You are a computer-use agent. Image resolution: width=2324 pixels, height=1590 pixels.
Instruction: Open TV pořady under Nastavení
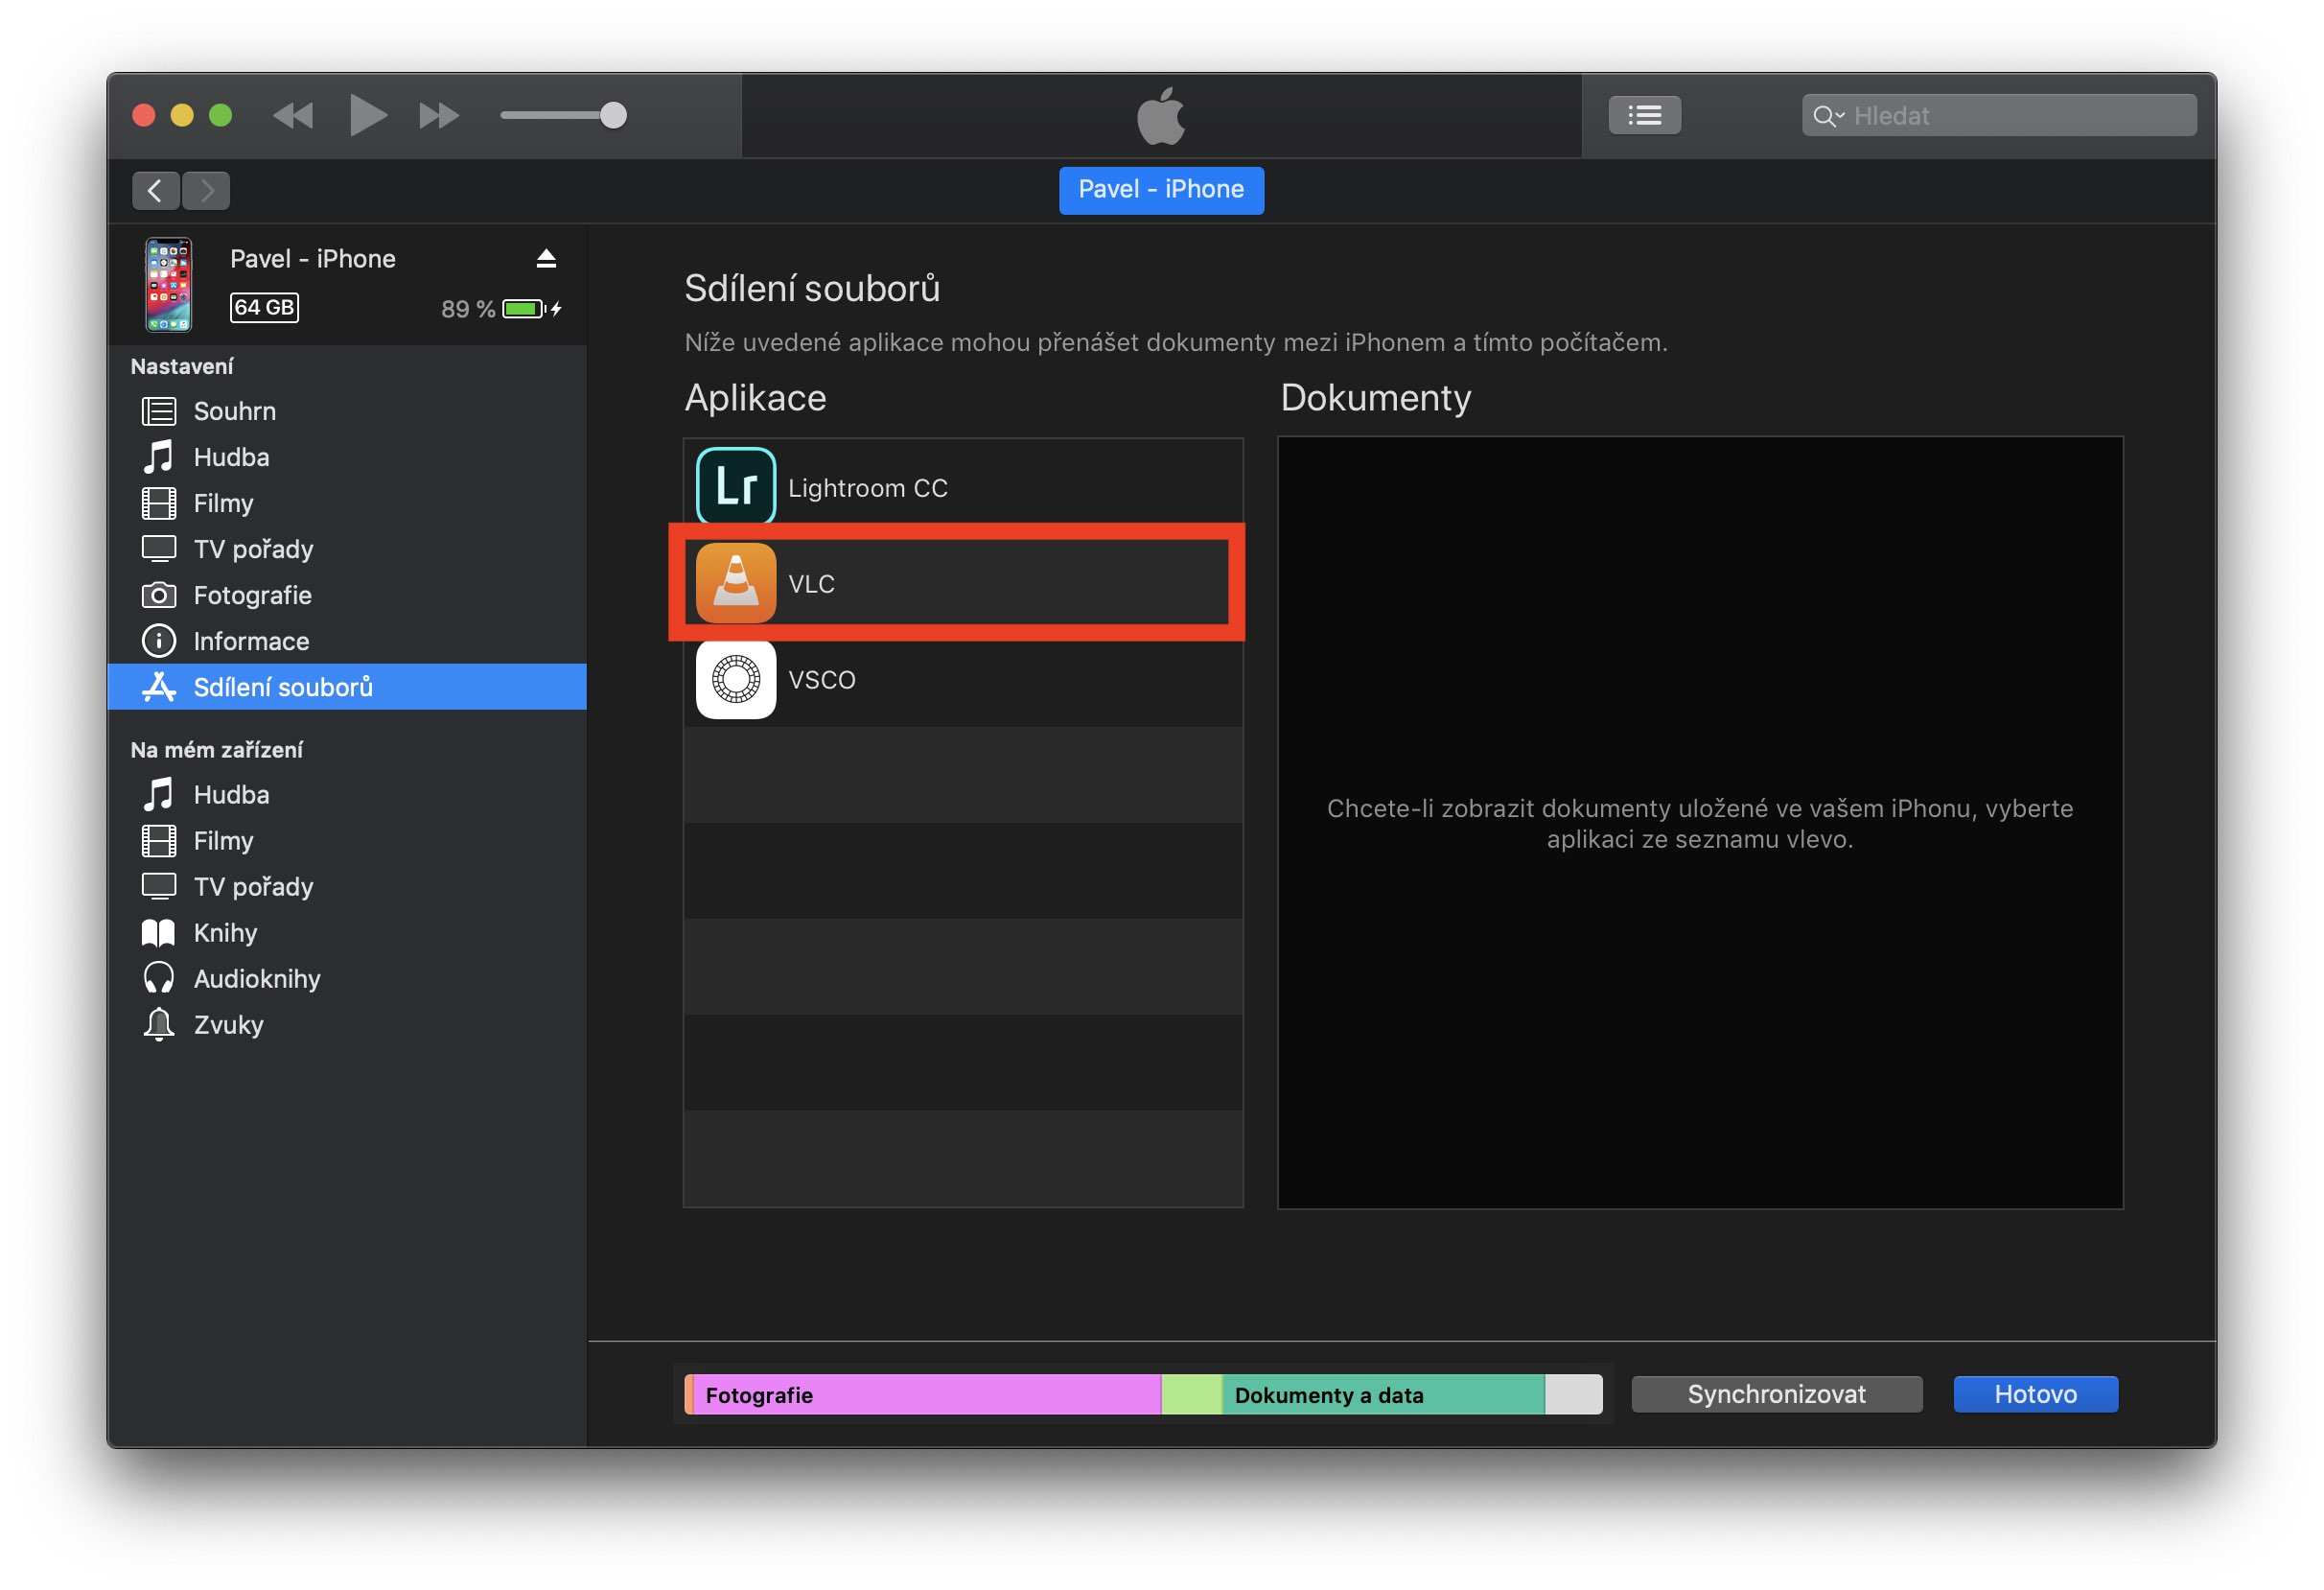(x=346, y=549)
